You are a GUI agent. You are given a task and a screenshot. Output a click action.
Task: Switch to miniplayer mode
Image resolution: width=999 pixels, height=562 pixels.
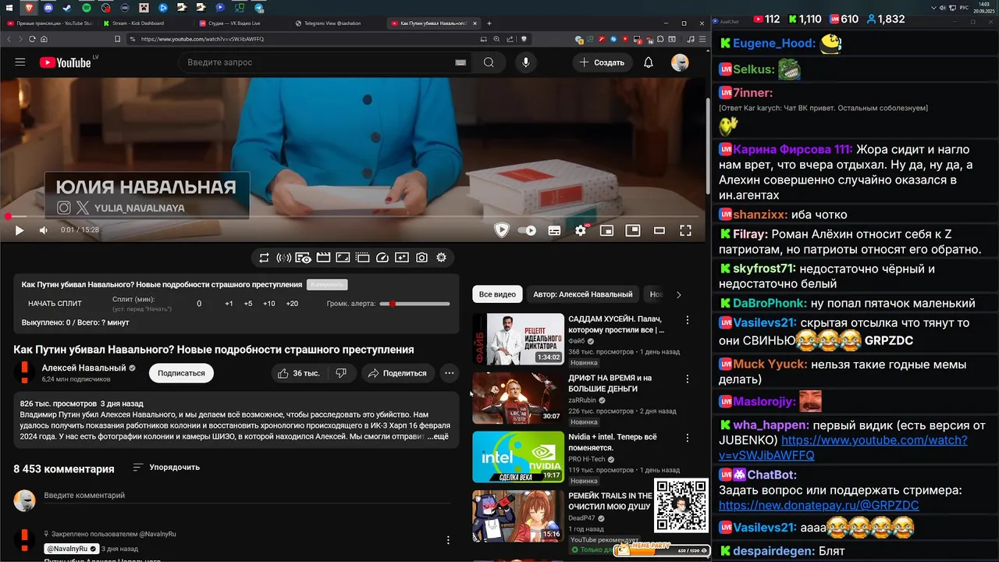tap(606, 230)
